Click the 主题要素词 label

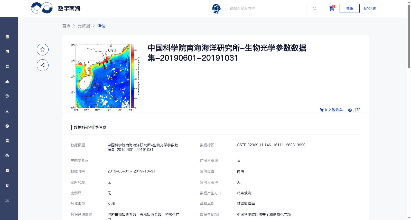80,160
